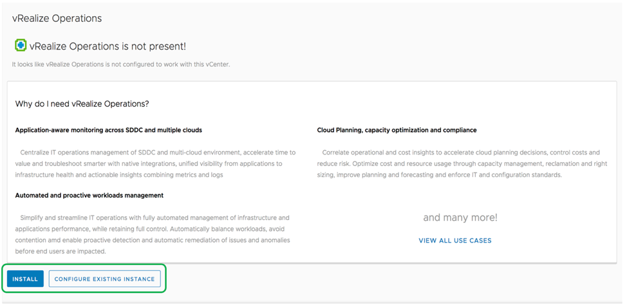Screen dimensions: 627x307
Task: Click 'Why do I need vRealize Operations?' heading
Action: 82,104
